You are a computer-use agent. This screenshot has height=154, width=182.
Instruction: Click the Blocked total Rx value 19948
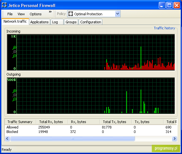click(43, 132)
